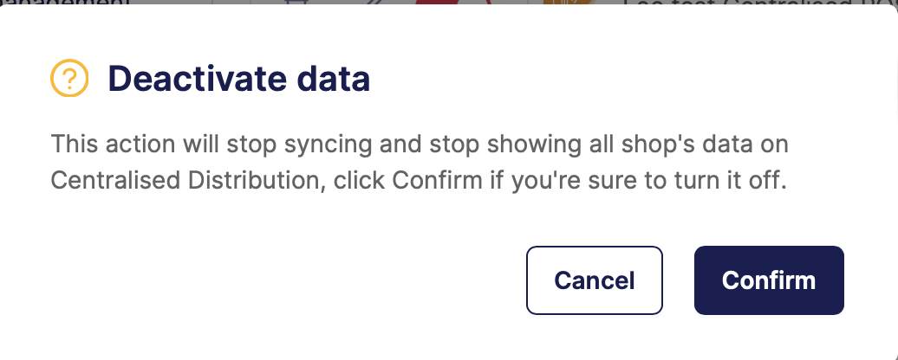Click the red circular icon behind dialog
The image size is (898, 360).
coord(449,4)
